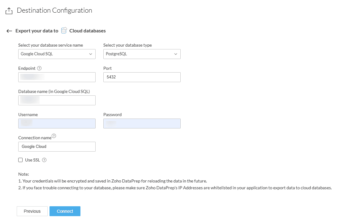Edit the Connection name field
Viewport: 340px width, 222px height.
click(x=57, y=147)
